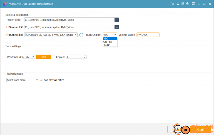Image resolution: width=214 pixels, height=135 pixels.
Task: Click the Volume Label My DVD field
Action: point(148,35)
